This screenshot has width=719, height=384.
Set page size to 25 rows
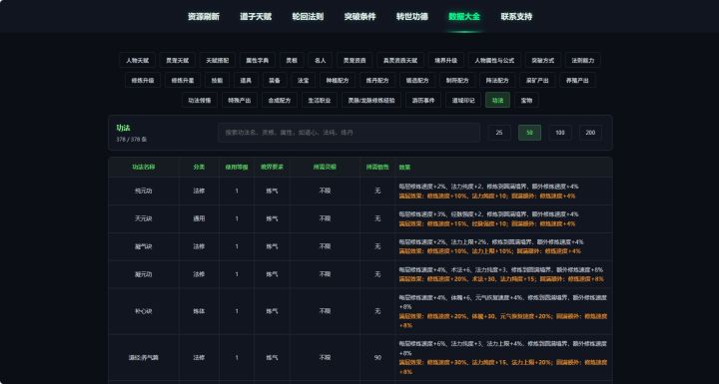(499, 133)
